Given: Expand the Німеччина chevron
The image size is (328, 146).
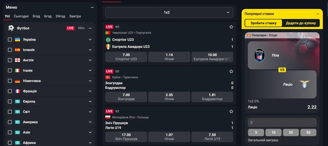Looking at the screenshot, I should click(x=90, y=81).
